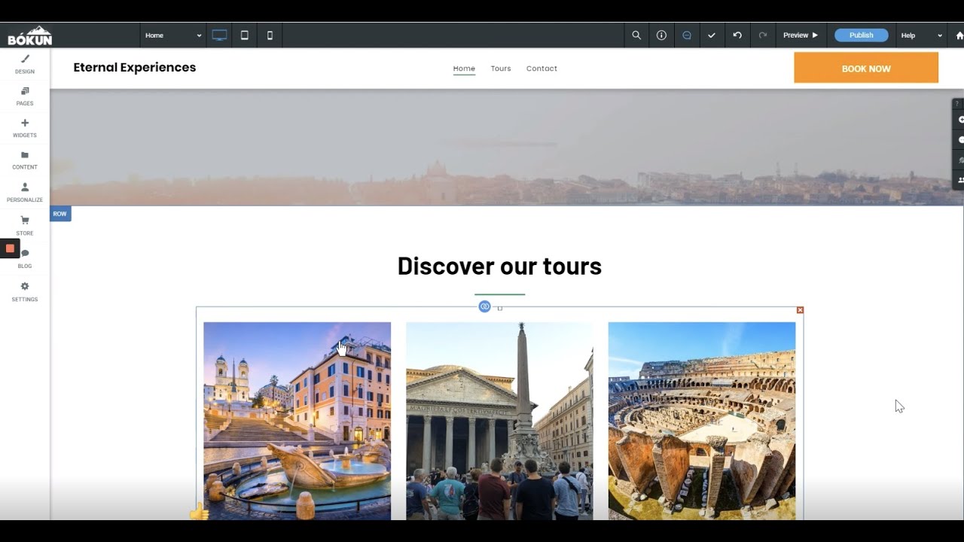The height and width of the screenshot is (542, 964).
Task: Expand the Help dropdown menu
Action: pos(922,35)
